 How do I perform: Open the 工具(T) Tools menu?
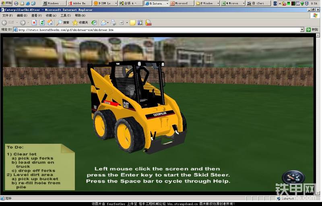(x=66, y=15)
